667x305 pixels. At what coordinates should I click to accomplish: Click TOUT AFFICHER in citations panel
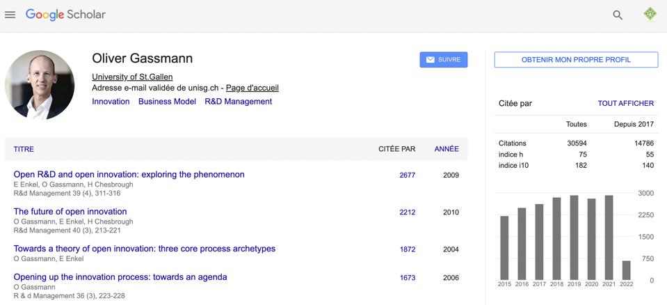625,104
